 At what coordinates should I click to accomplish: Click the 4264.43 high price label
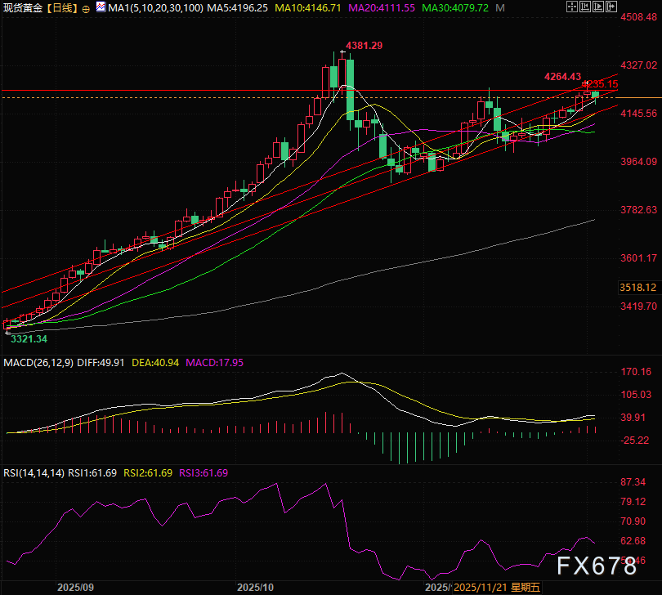(562, 76)
